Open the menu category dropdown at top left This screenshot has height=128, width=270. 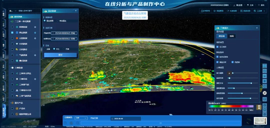coord(13,11)
